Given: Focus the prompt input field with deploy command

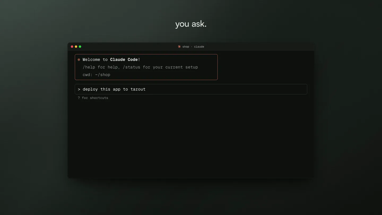Looking at the screenshot, I should point(191,89).
